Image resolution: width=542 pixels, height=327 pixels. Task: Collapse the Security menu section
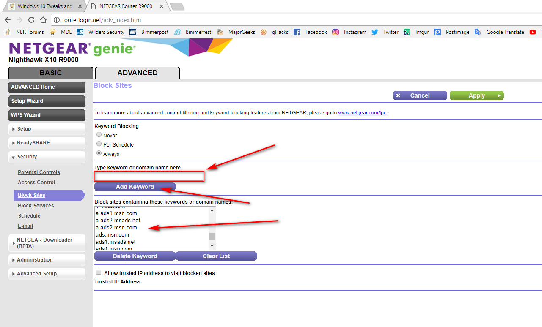click(47, 157)
